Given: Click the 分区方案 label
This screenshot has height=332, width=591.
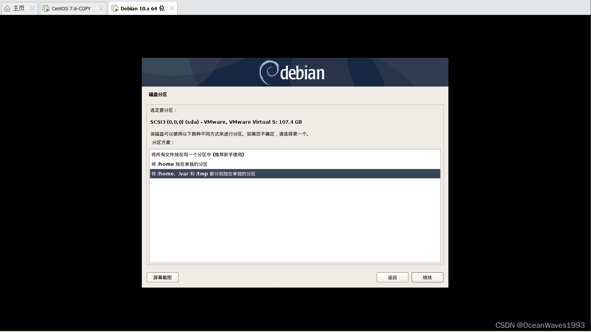Looking at the screenshot, I should click(x=163, y=142).
